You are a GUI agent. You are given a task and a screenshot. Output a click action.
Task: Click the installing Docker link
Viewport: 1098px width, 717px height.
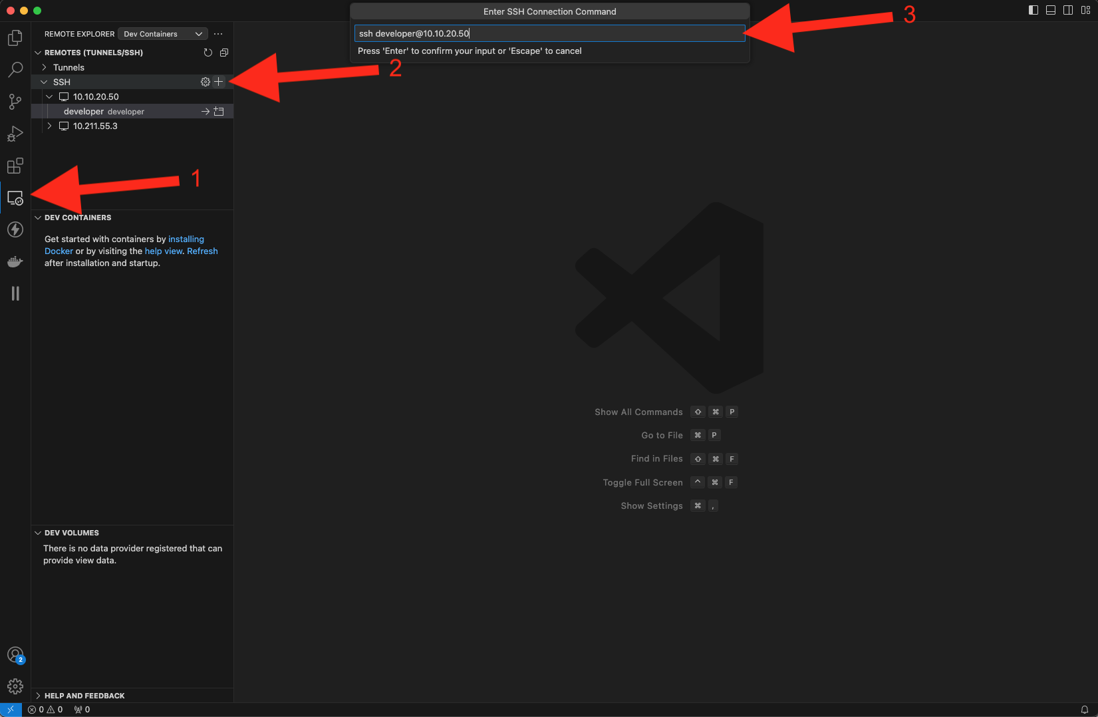[x=186, y=239]
